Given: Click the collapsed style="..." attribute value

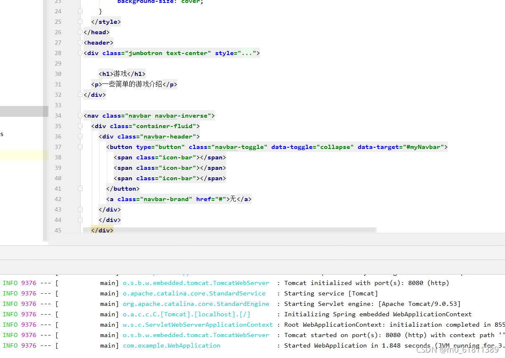Looking at the screenshot, I should pos(247,53).
